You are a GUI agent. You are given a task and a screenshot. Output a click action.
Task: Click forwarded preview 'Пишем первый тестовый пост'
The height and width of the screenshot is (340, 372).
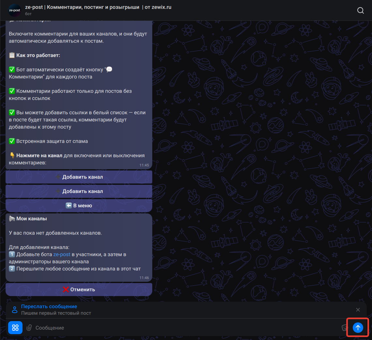56,313
